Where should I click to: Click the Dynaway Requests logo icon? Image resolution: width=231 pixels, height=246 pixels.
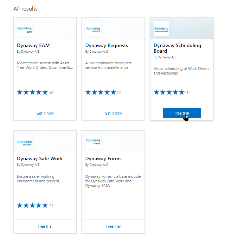point(92,28)
